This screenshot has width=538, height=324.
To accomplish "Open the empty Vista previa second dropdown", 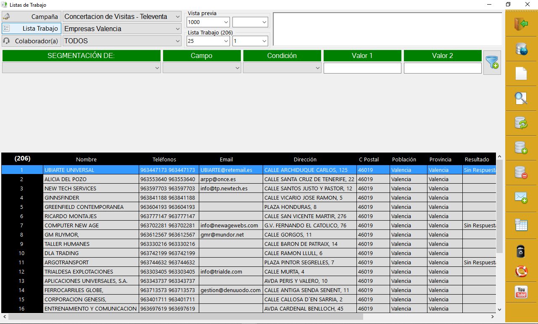I will click(x=250, y=22).
